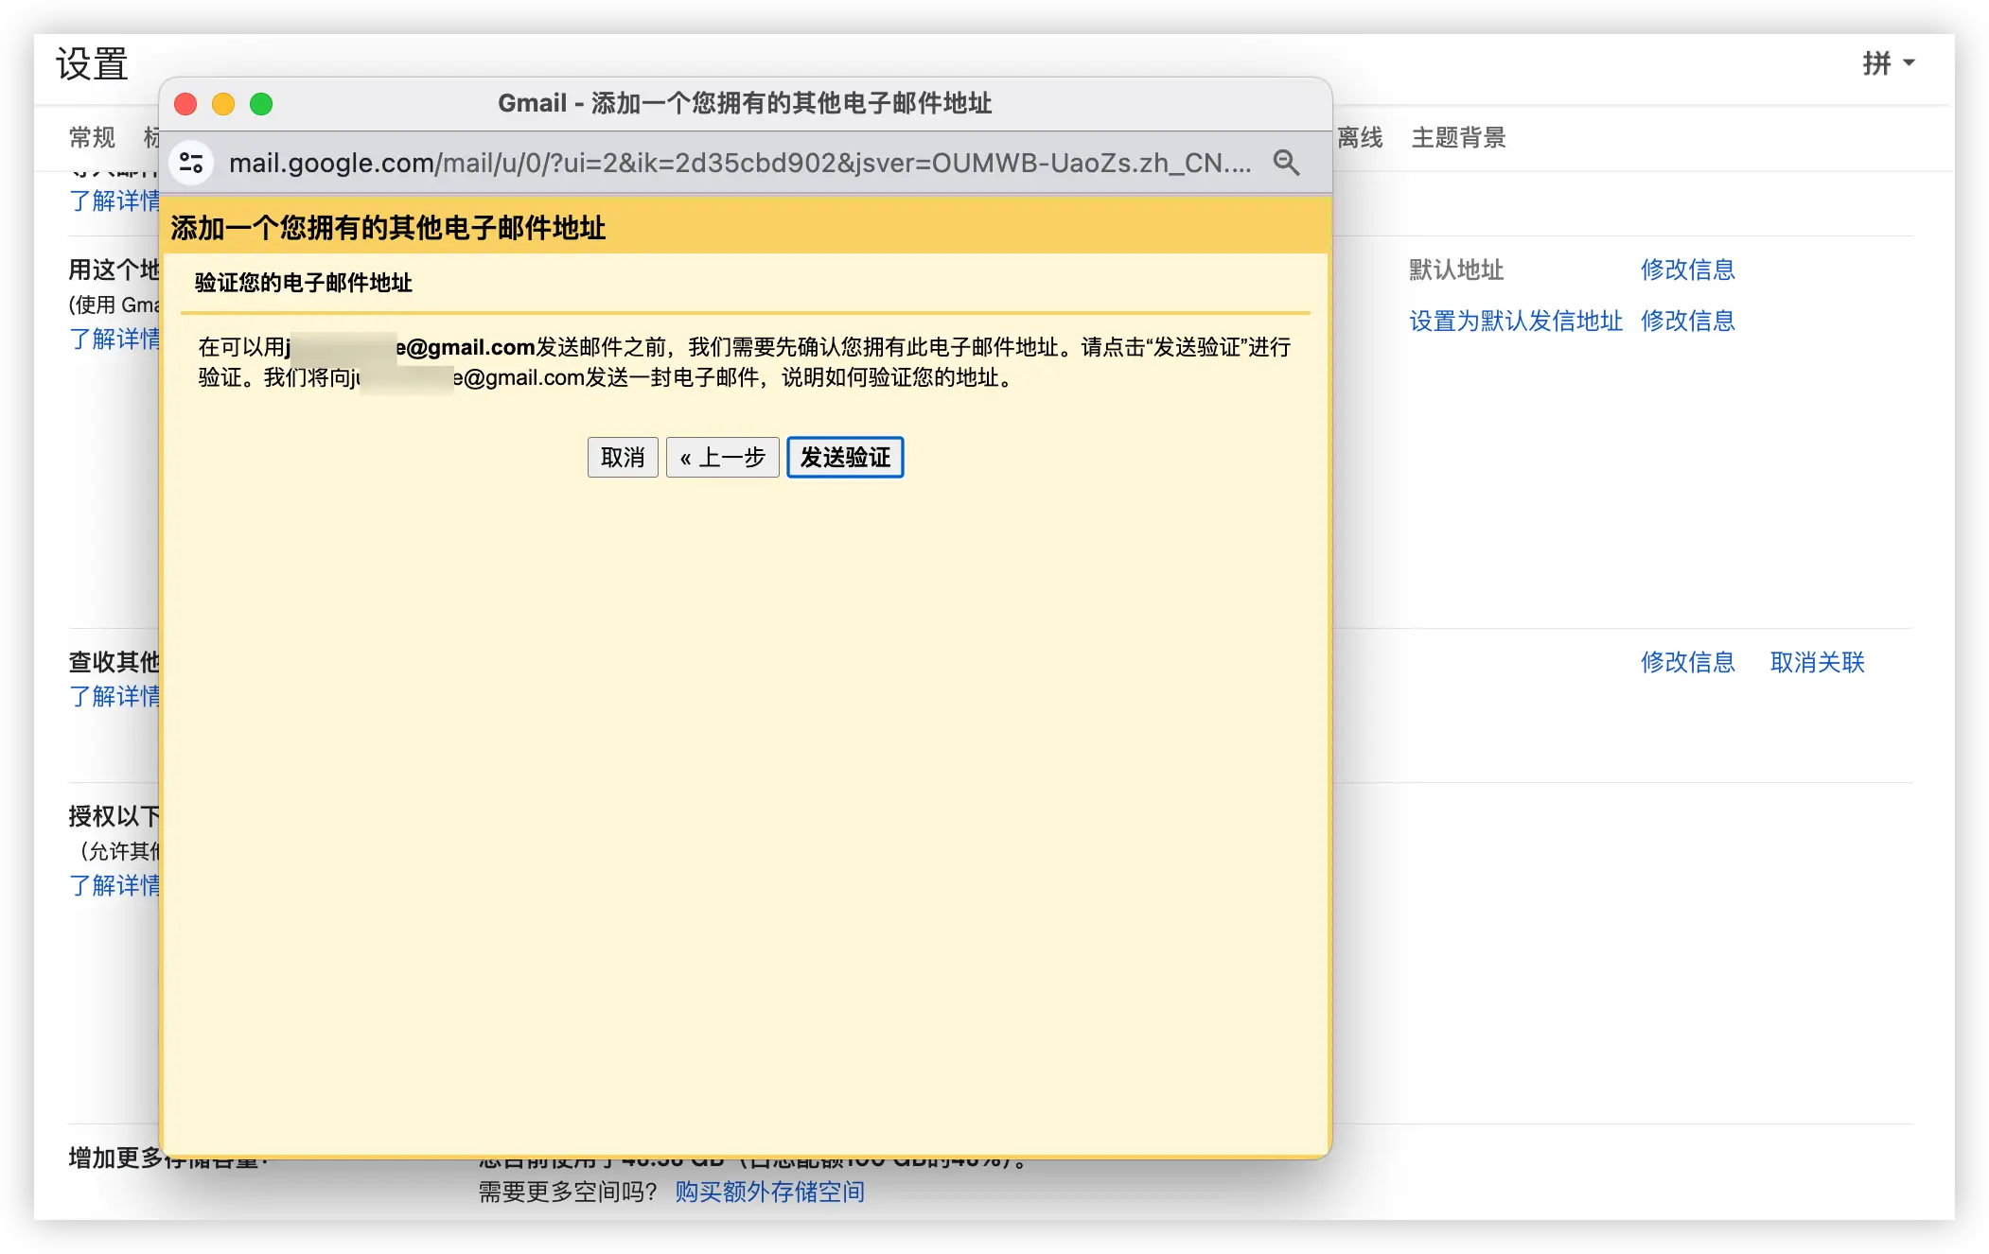Image resolution: width=1989 pixels, height=1254 pixels.
Task: Open the 拼 input method dropdown
Action: point(1889,63)
